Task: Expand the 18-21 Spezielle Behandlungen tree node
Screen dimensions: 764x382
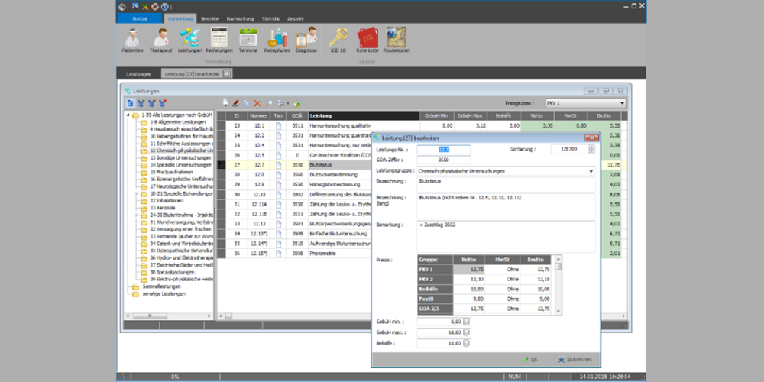Action: tap(137, 193)
